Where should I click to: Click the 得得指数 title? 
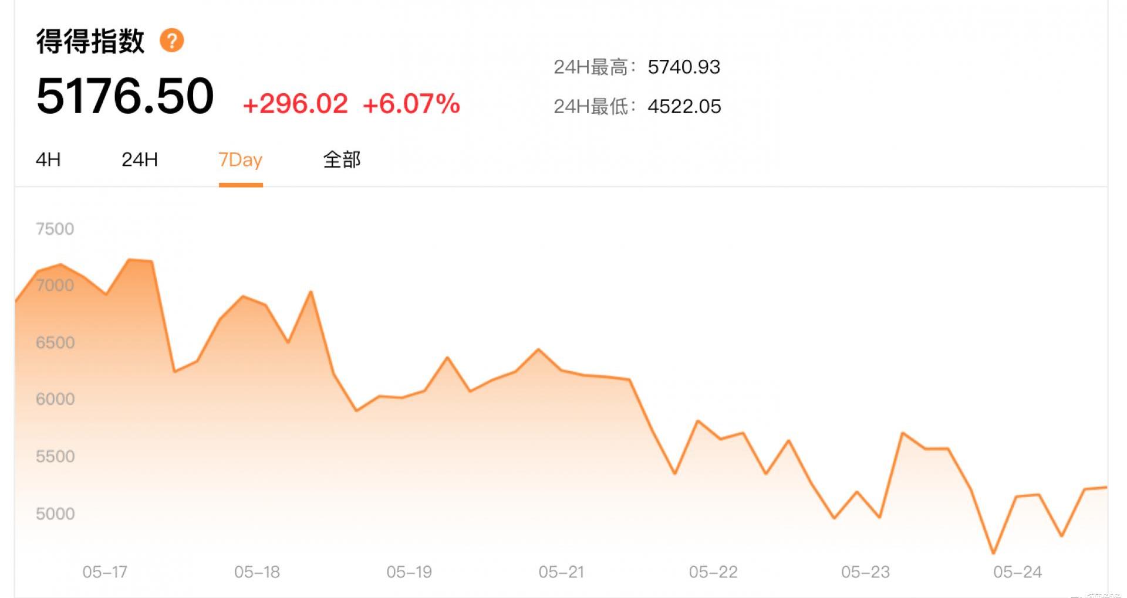[x=90, y=41]
